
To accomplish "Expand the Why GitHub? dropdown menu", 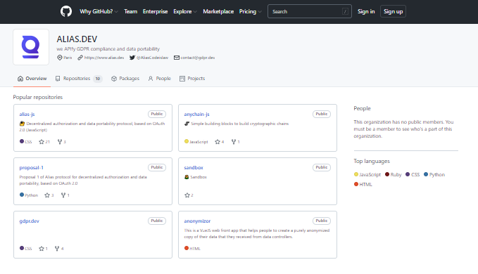I will [x=99, y=11].
